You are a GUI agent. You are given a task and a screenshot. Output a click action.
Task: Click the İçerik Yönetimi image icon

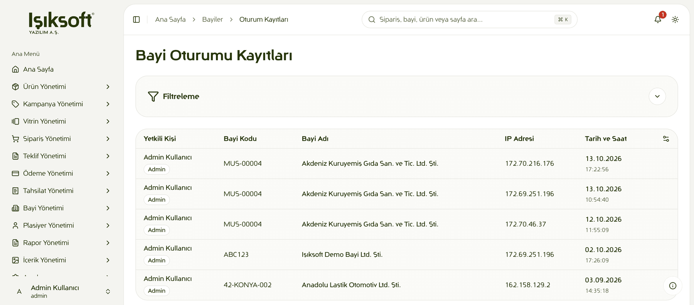tap(15, 260)
